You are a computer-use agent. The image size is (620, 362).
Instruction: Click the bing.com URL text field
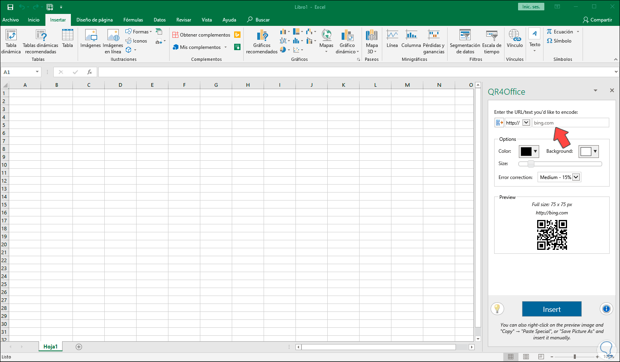(571, 123)
